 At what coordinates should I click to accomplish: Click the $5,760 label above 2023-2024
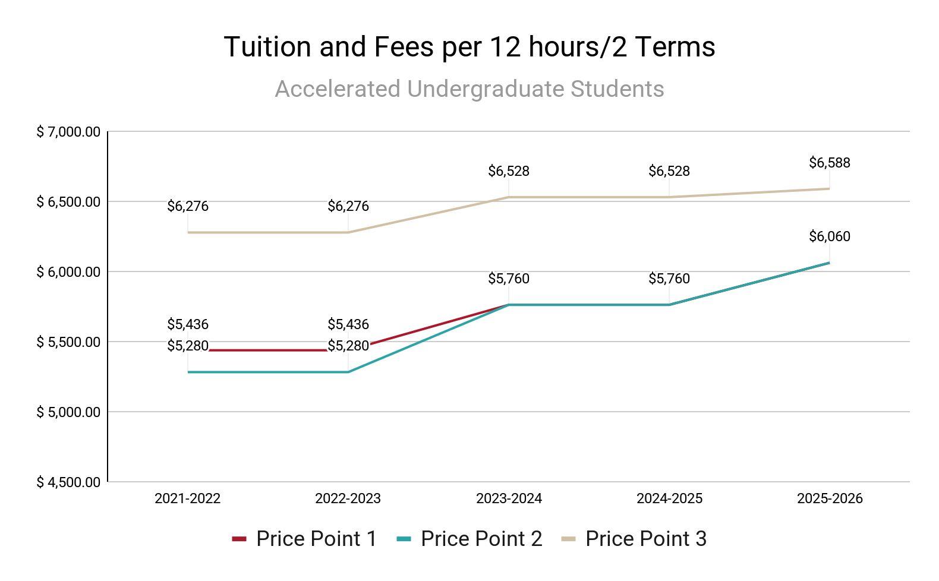click(508, 279)
